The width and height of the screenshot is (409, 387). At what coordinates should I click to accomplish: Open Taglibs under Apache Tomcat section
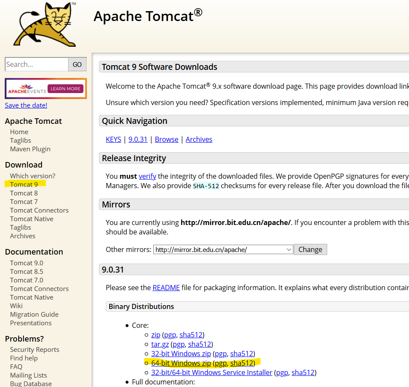pyautogui.click(x=21, y=141)
